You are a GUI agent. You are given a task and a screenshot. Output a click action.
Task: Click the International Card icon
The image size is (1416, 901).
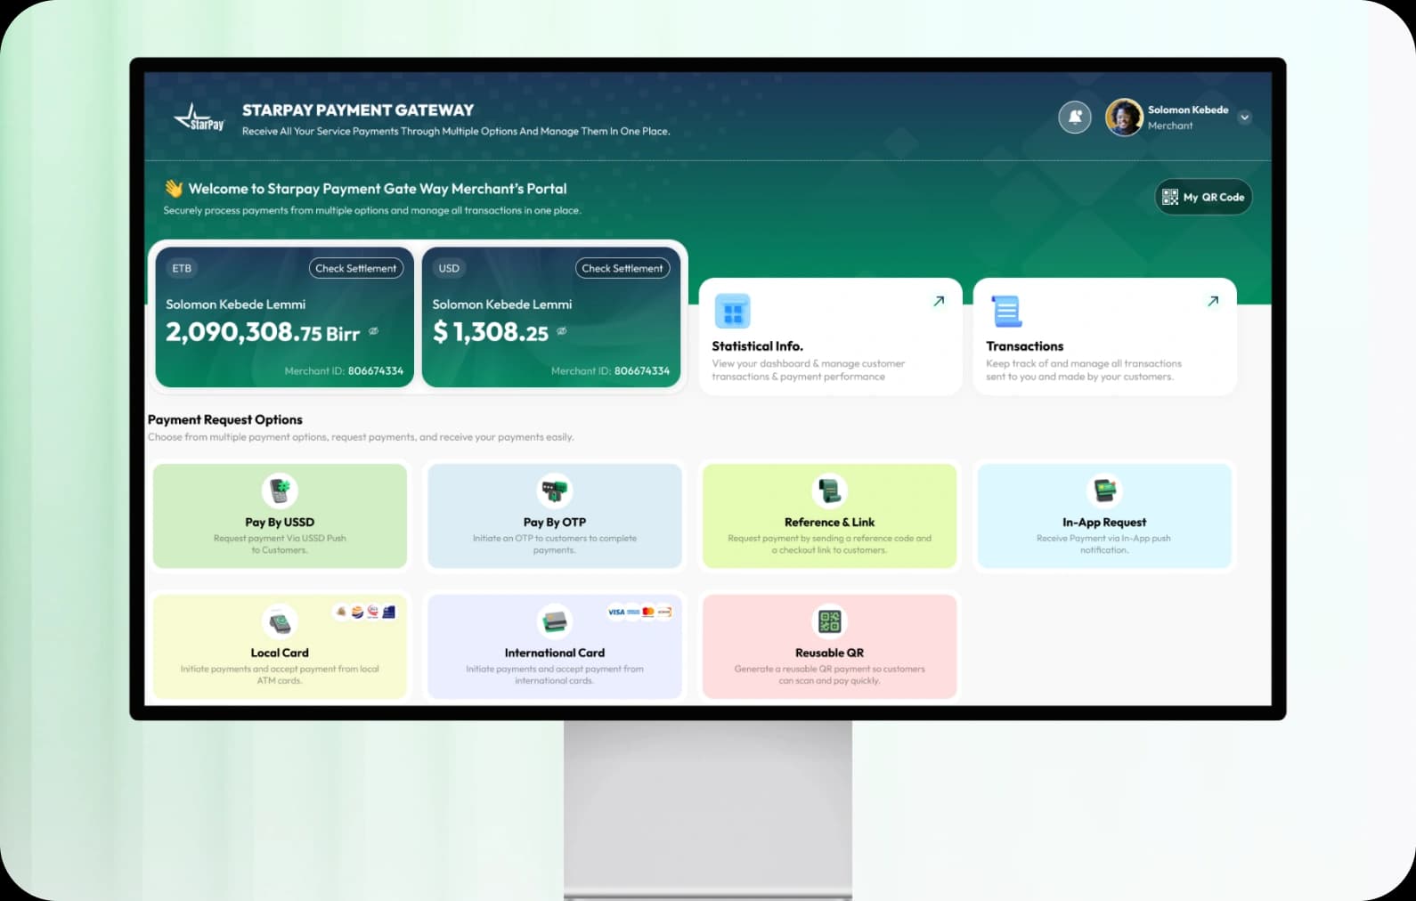pyautogui.click(x=555, y=621)
